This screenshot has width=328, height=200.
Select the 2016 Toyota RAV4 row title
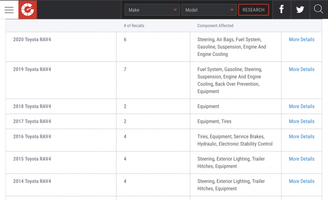32,137
